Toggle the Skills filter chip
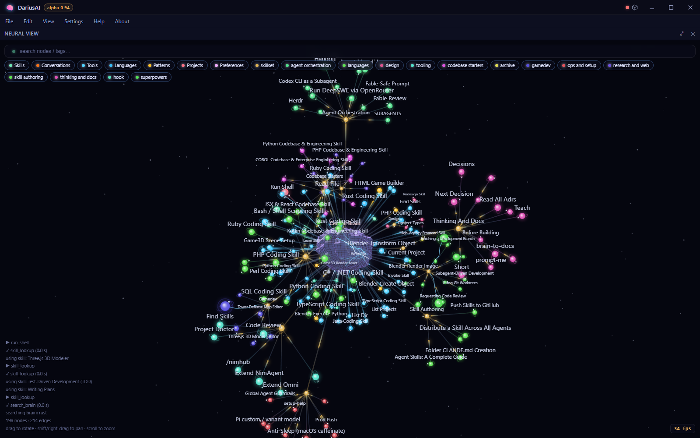The image size is (700, 438). 17,65
